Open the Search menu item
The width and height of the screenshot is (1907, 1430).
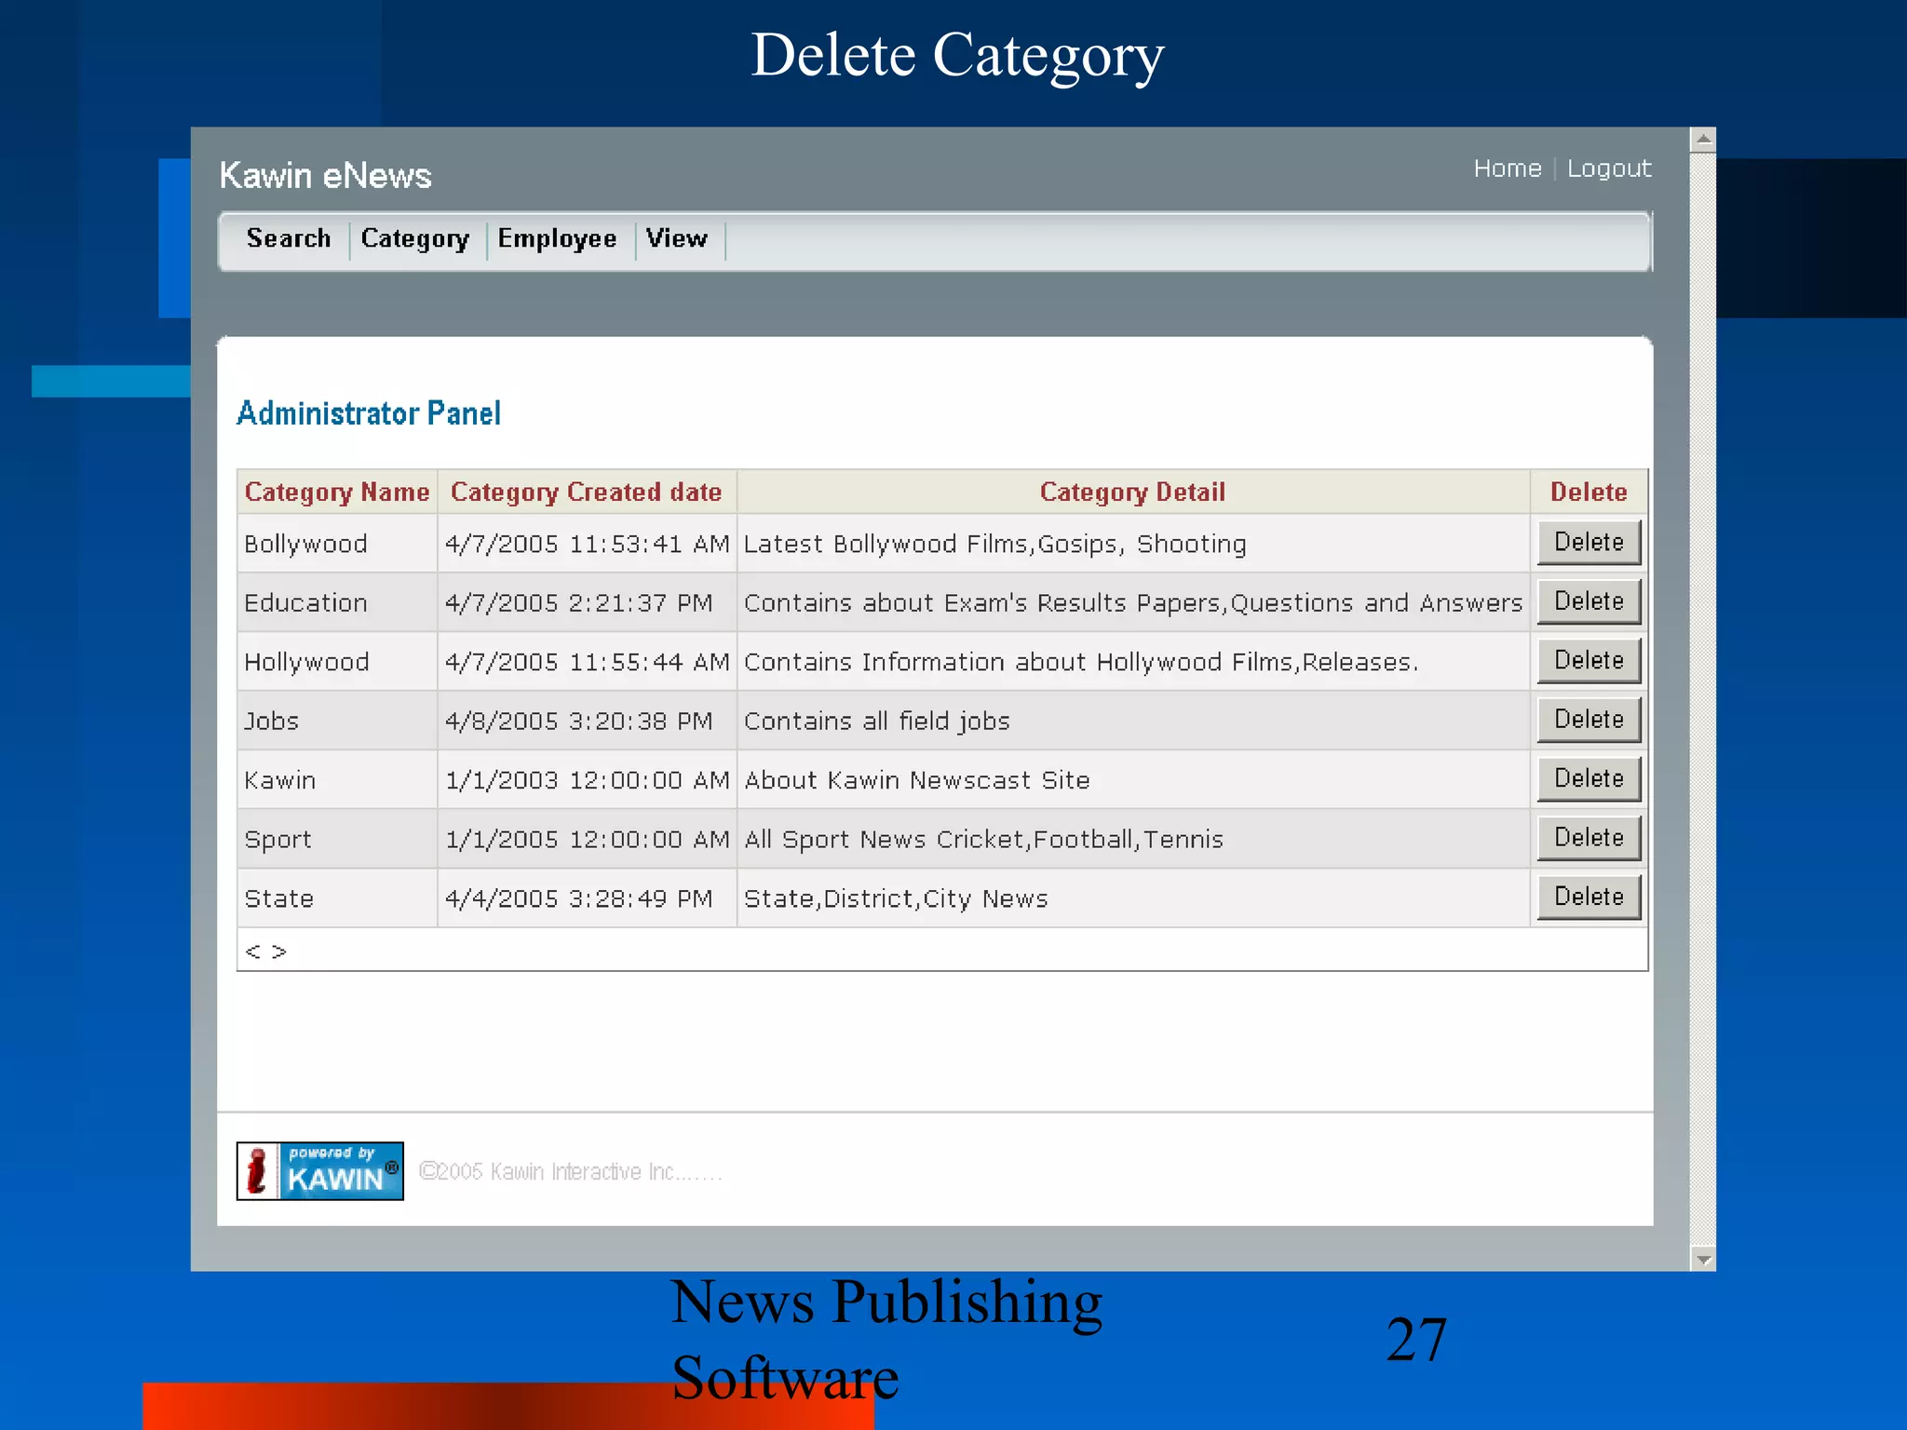(x=289, y=239)
